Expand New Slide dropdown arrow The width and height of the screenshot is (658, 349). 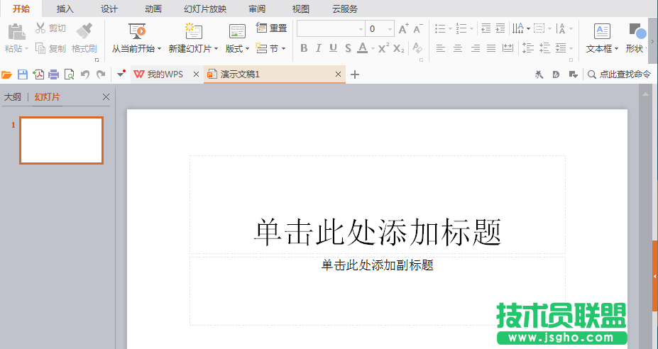(x=216, y=49)
